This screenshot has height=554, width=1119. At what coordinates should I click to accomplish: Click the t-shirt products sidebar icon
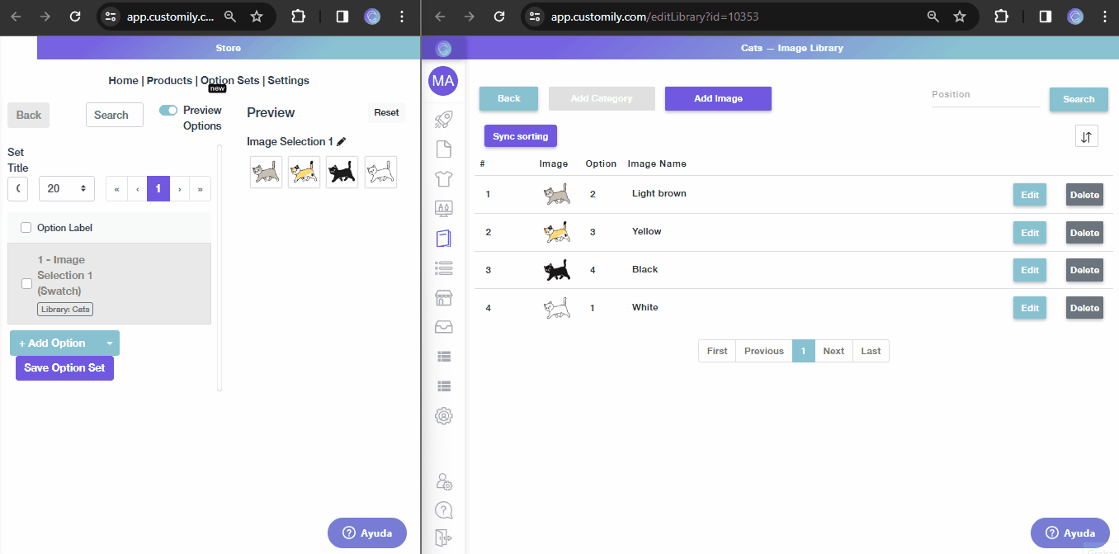click(x=443, y=178)
